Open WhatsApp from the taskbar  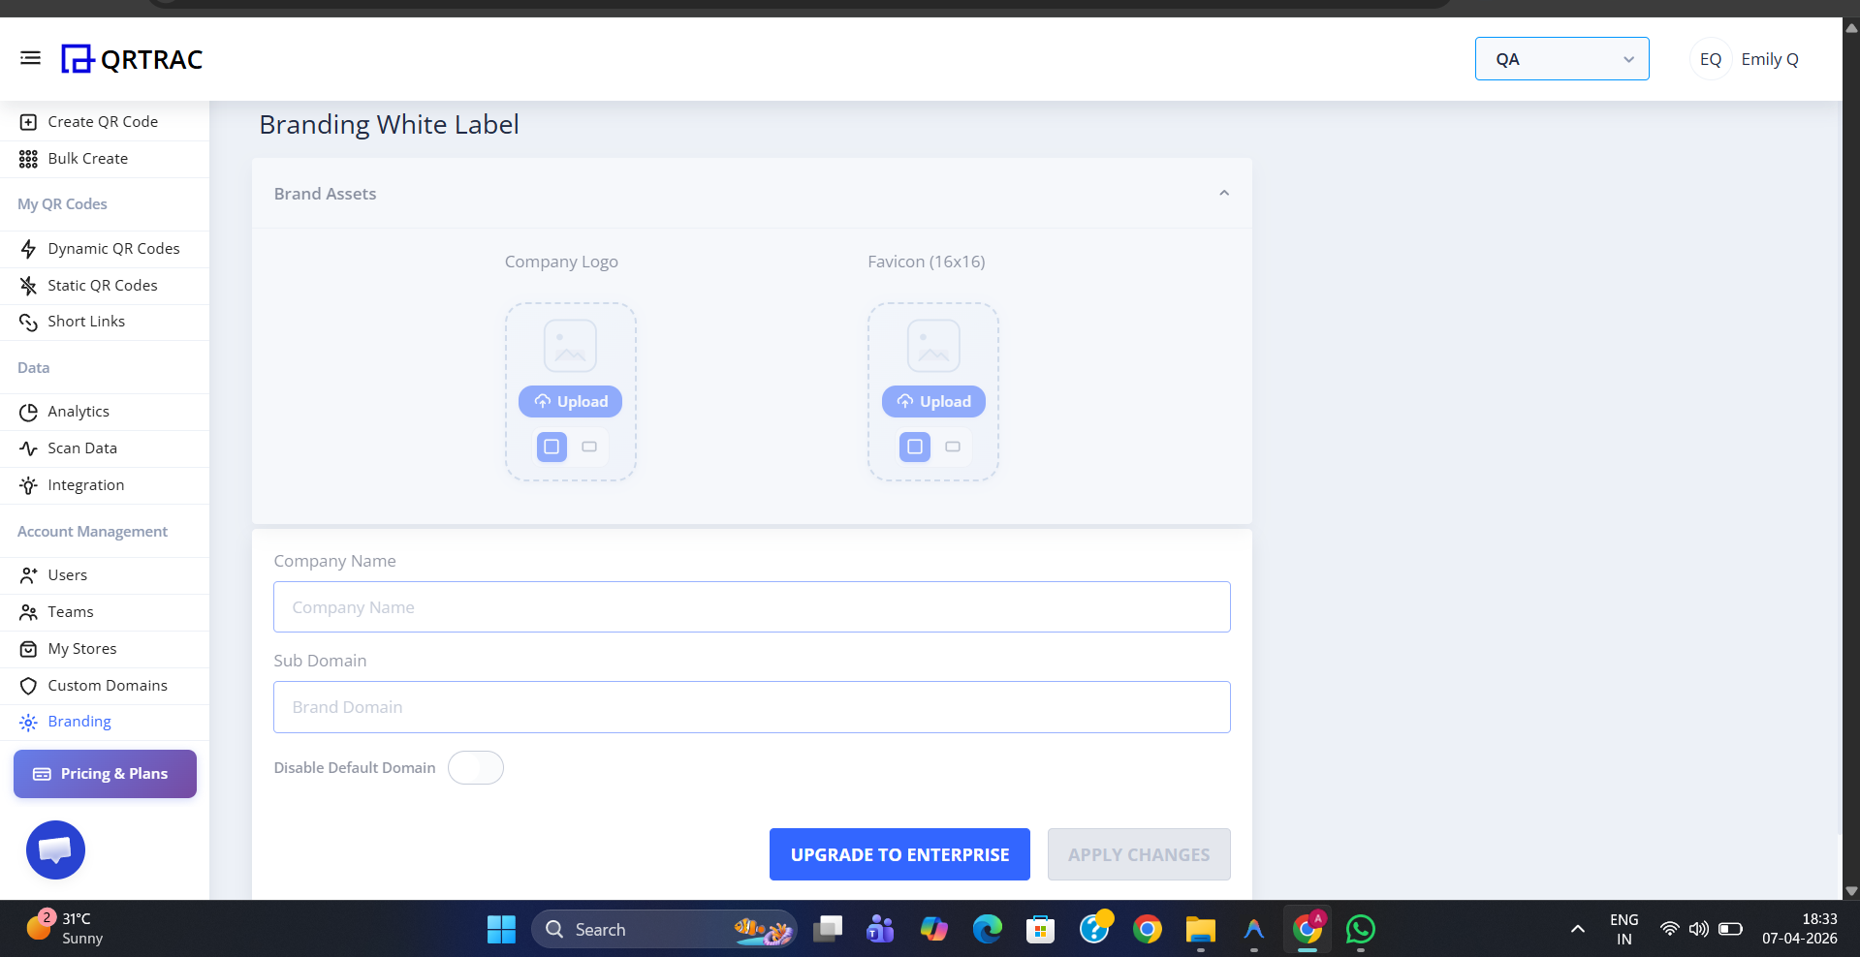point(1360,929)
